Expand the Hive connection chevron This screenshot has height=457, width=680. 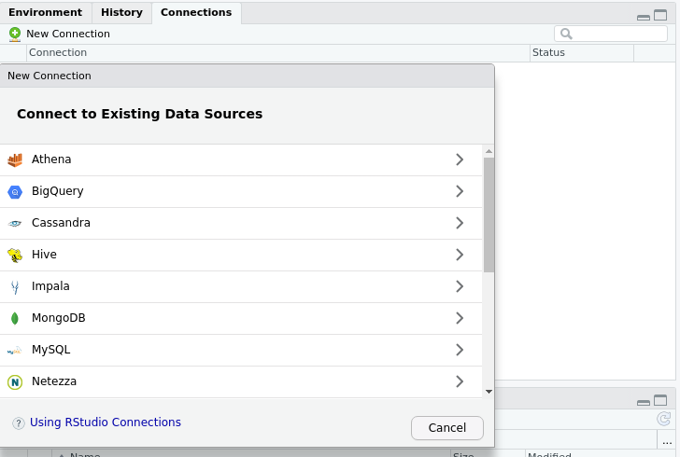[460, 255]
